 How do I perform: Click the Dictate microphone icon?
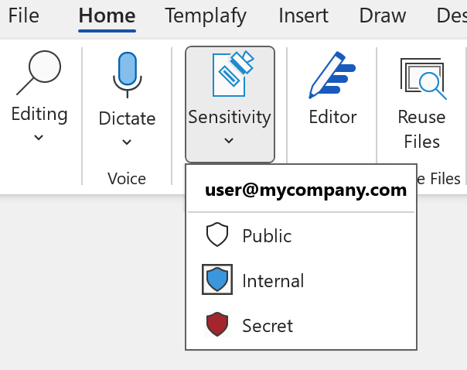[127, 76]
